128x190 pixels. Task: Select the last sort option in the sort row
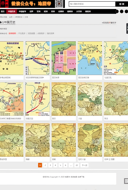coord(51,33)
